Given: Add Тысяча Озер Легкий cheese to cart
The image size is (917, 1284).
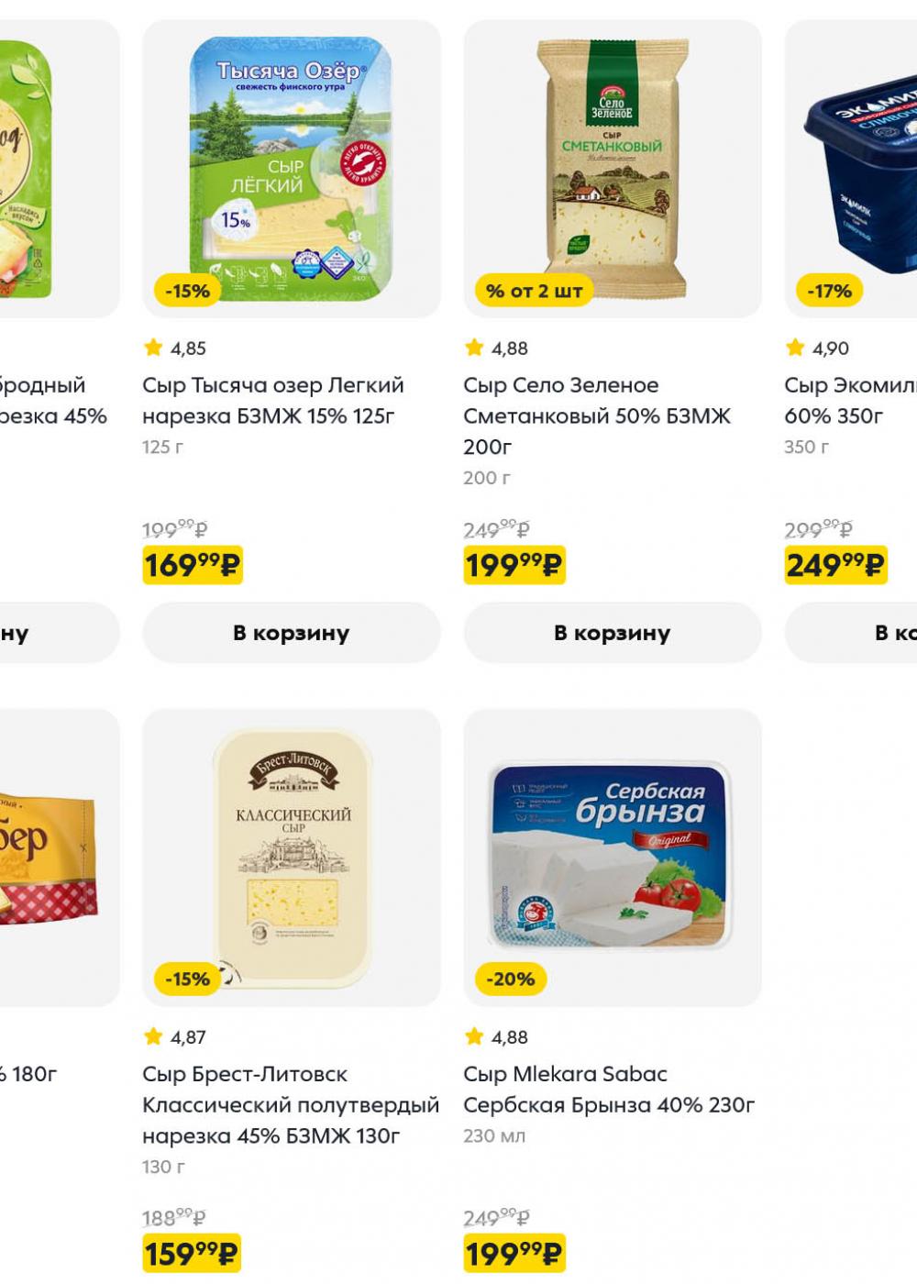Looking at the screenshot, I should pyautogui.click(x=292, y=633).
